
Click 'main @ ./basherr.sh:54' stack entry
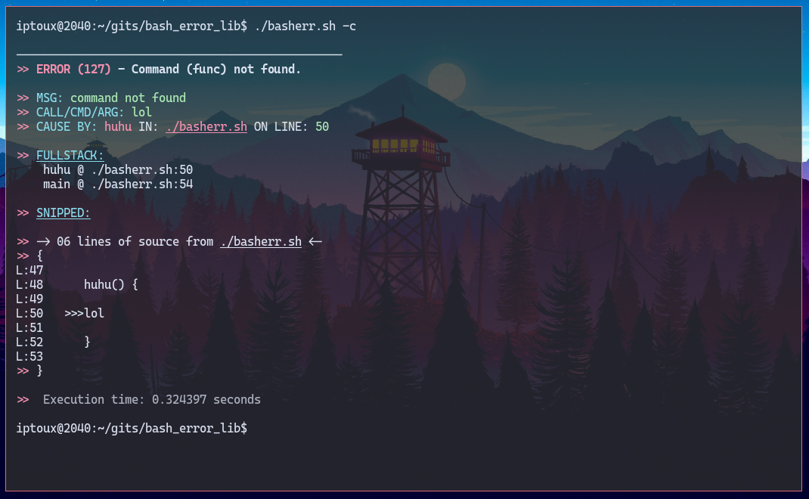[x=118, y=184]
